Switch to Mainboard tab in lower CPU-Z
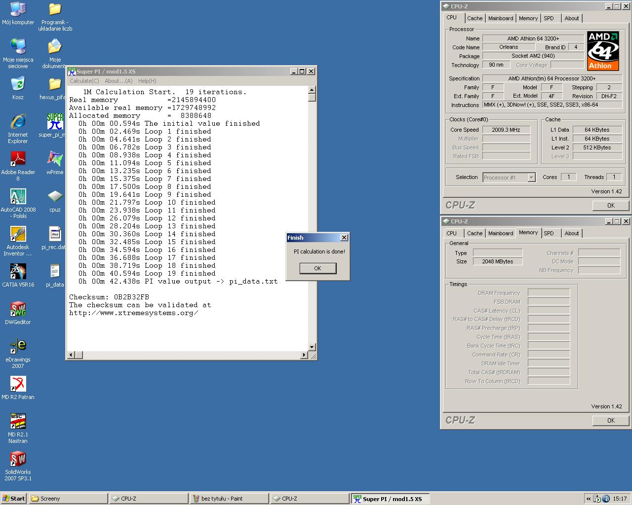Screen dimensions: 632x505 (x=500, y=233)
